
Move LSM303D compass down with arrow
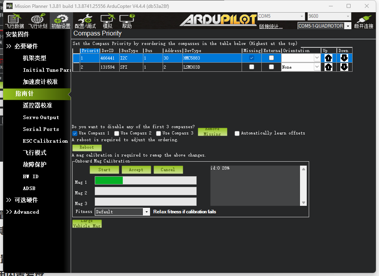344,67
